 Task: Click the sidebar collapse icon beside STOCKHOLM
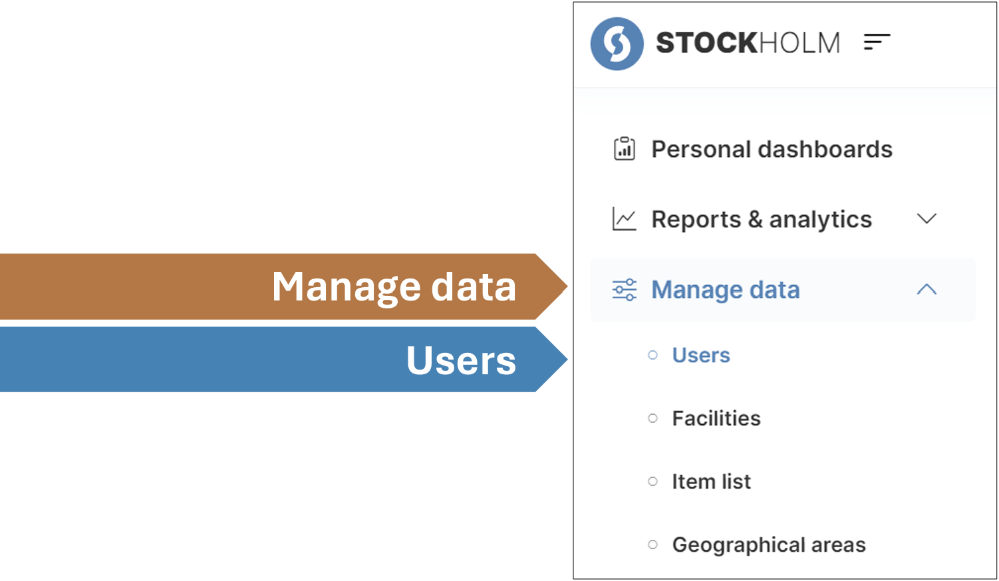(x=876, y=42)
